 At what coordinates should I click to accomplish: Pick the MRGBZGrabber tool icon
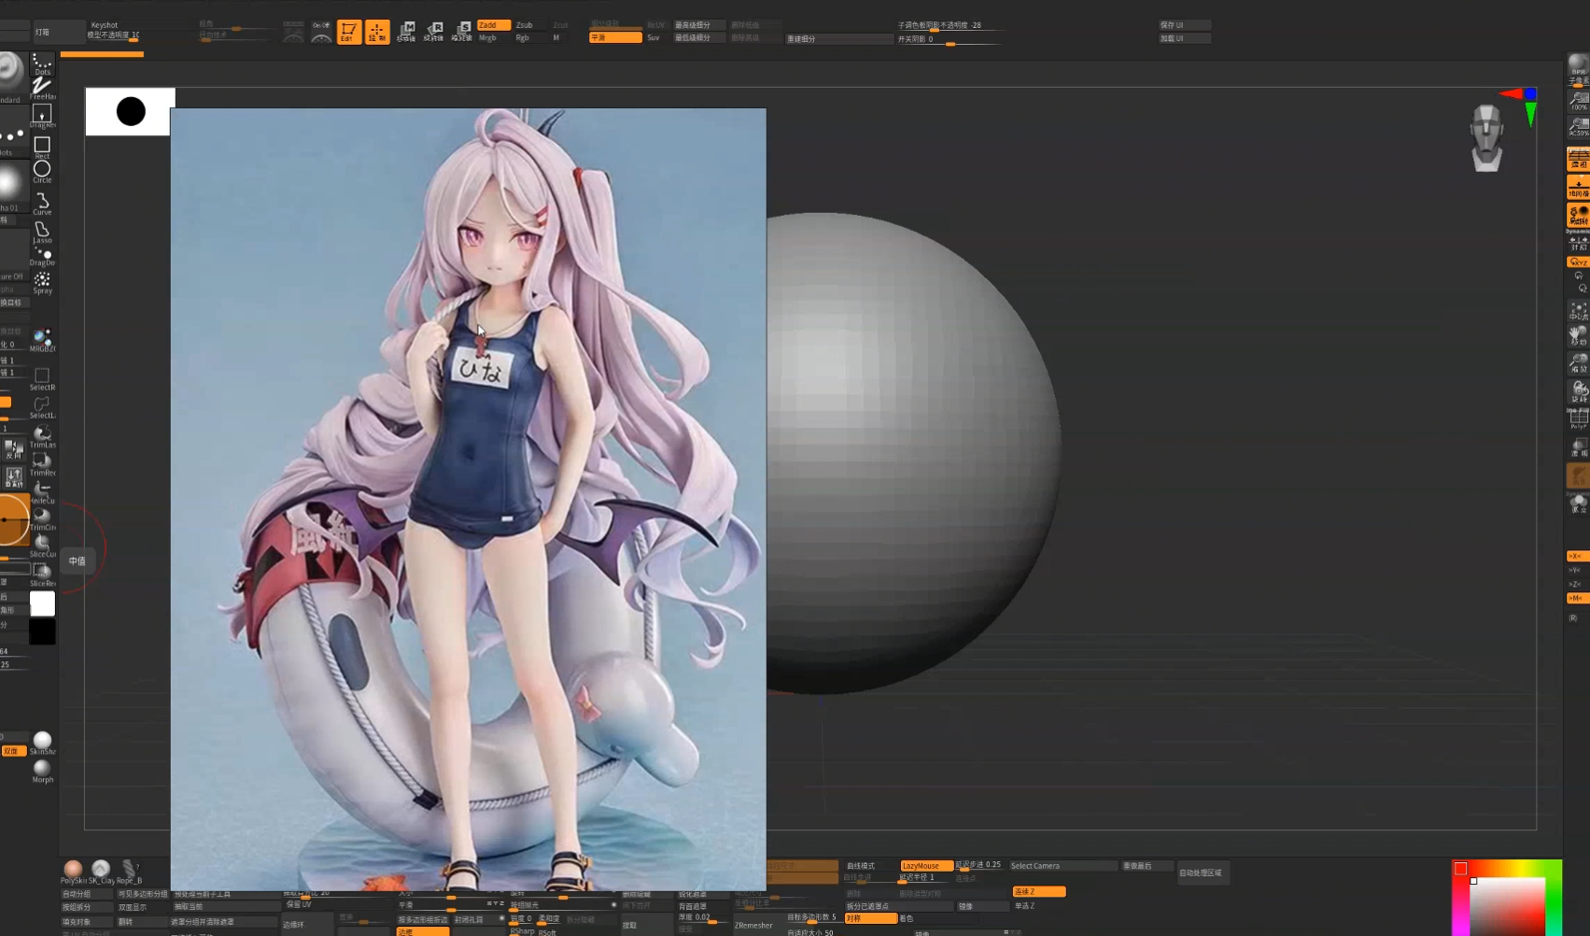(x=42, y=340)
